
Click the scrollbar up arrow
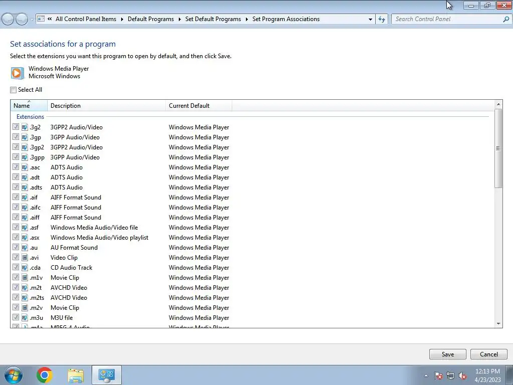click(498, 104)
